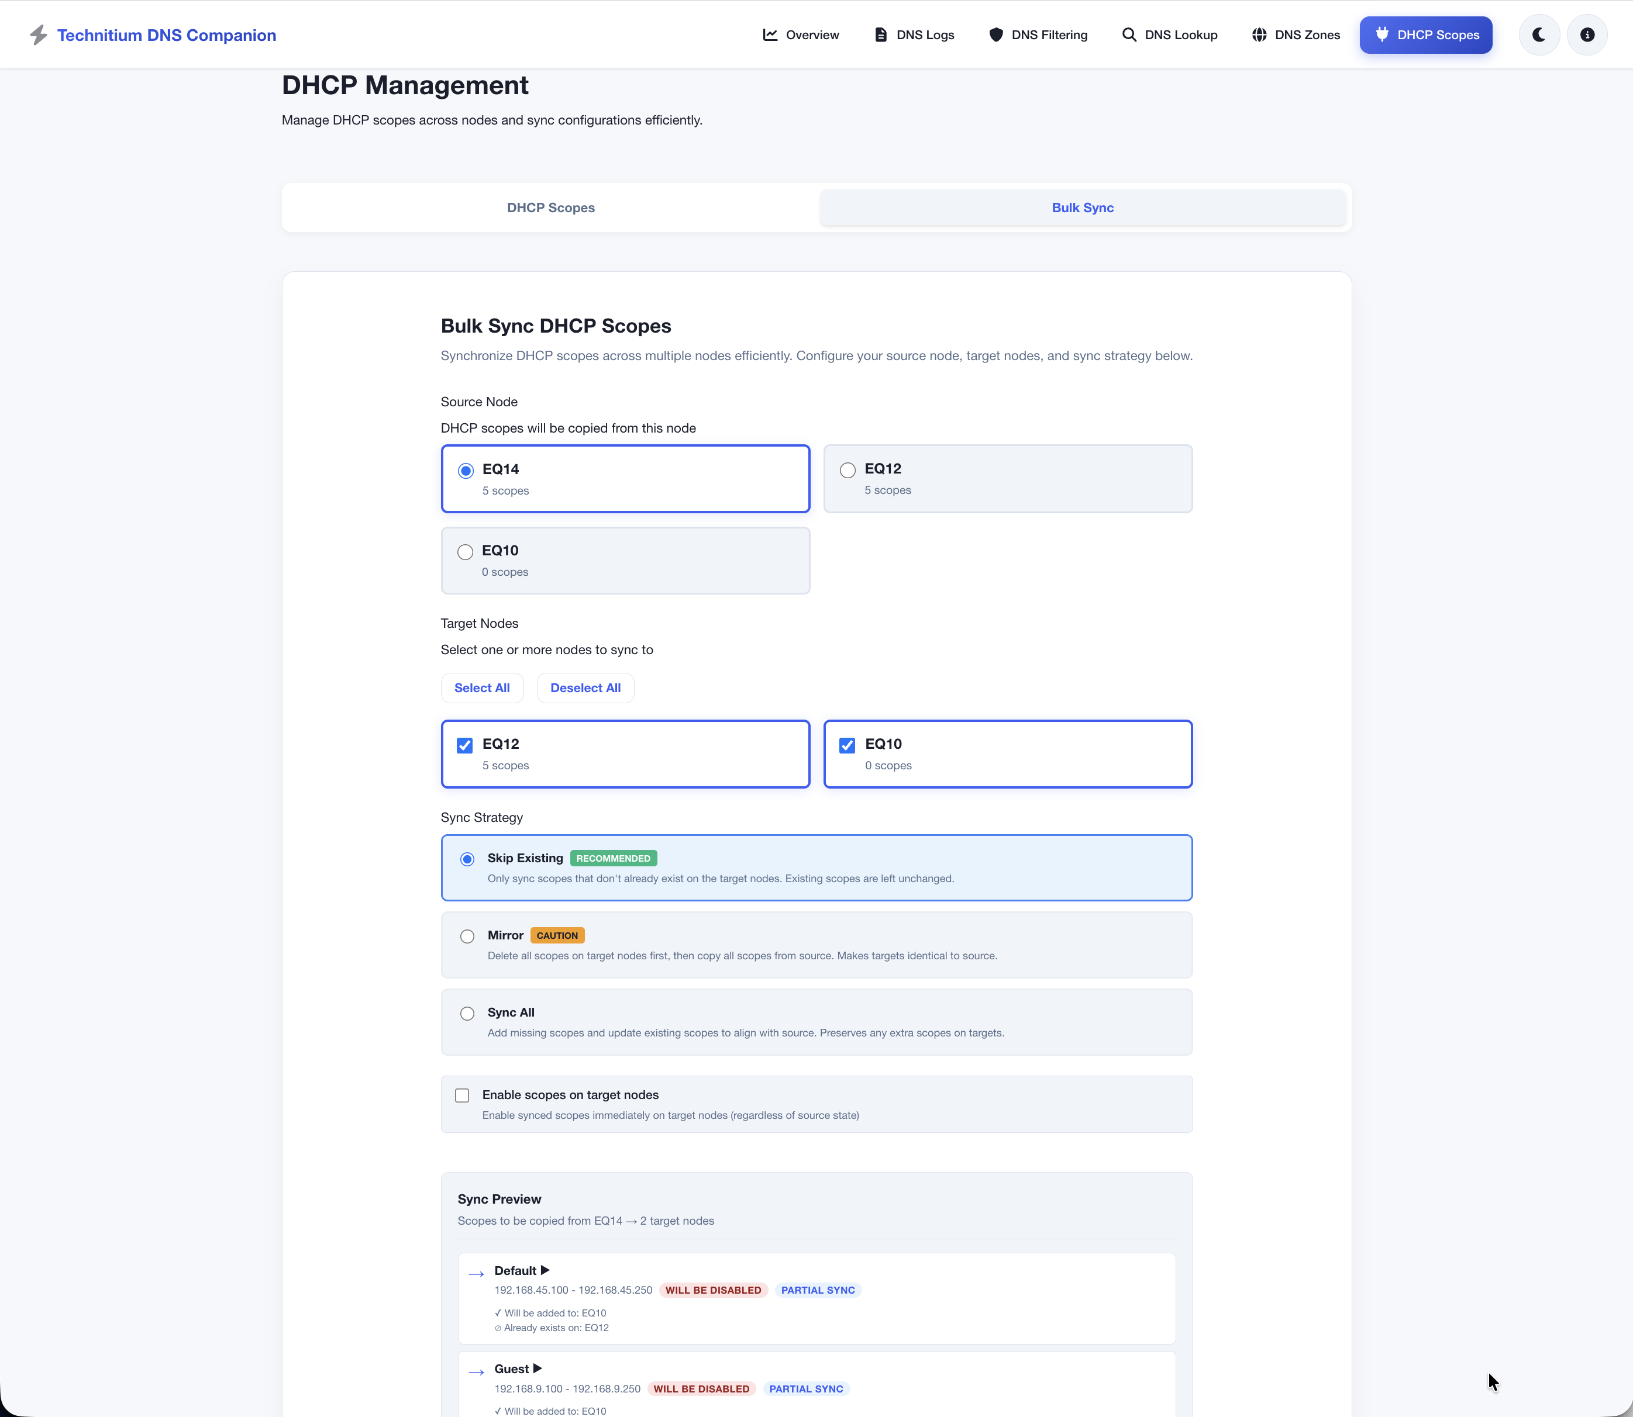Image resolution: width=1633 pixels, height=1417 pixels.
Task: Click the Deselect All button
Action: (x=585, y=687)
